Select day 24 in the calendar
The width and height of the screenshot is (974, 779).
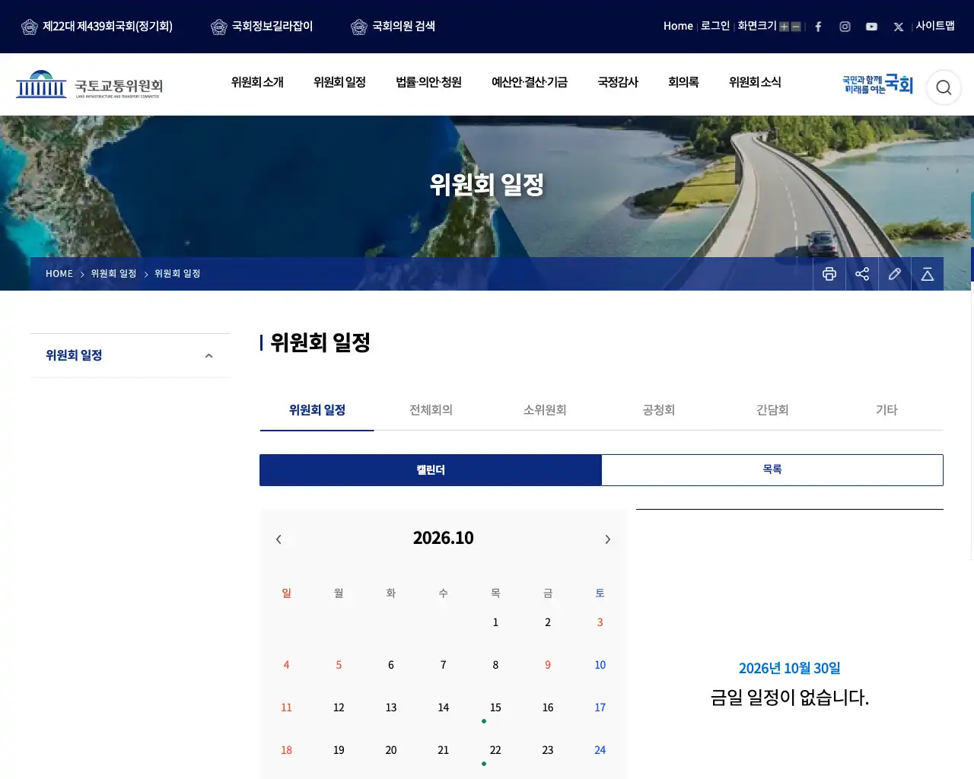click(600, 750)
